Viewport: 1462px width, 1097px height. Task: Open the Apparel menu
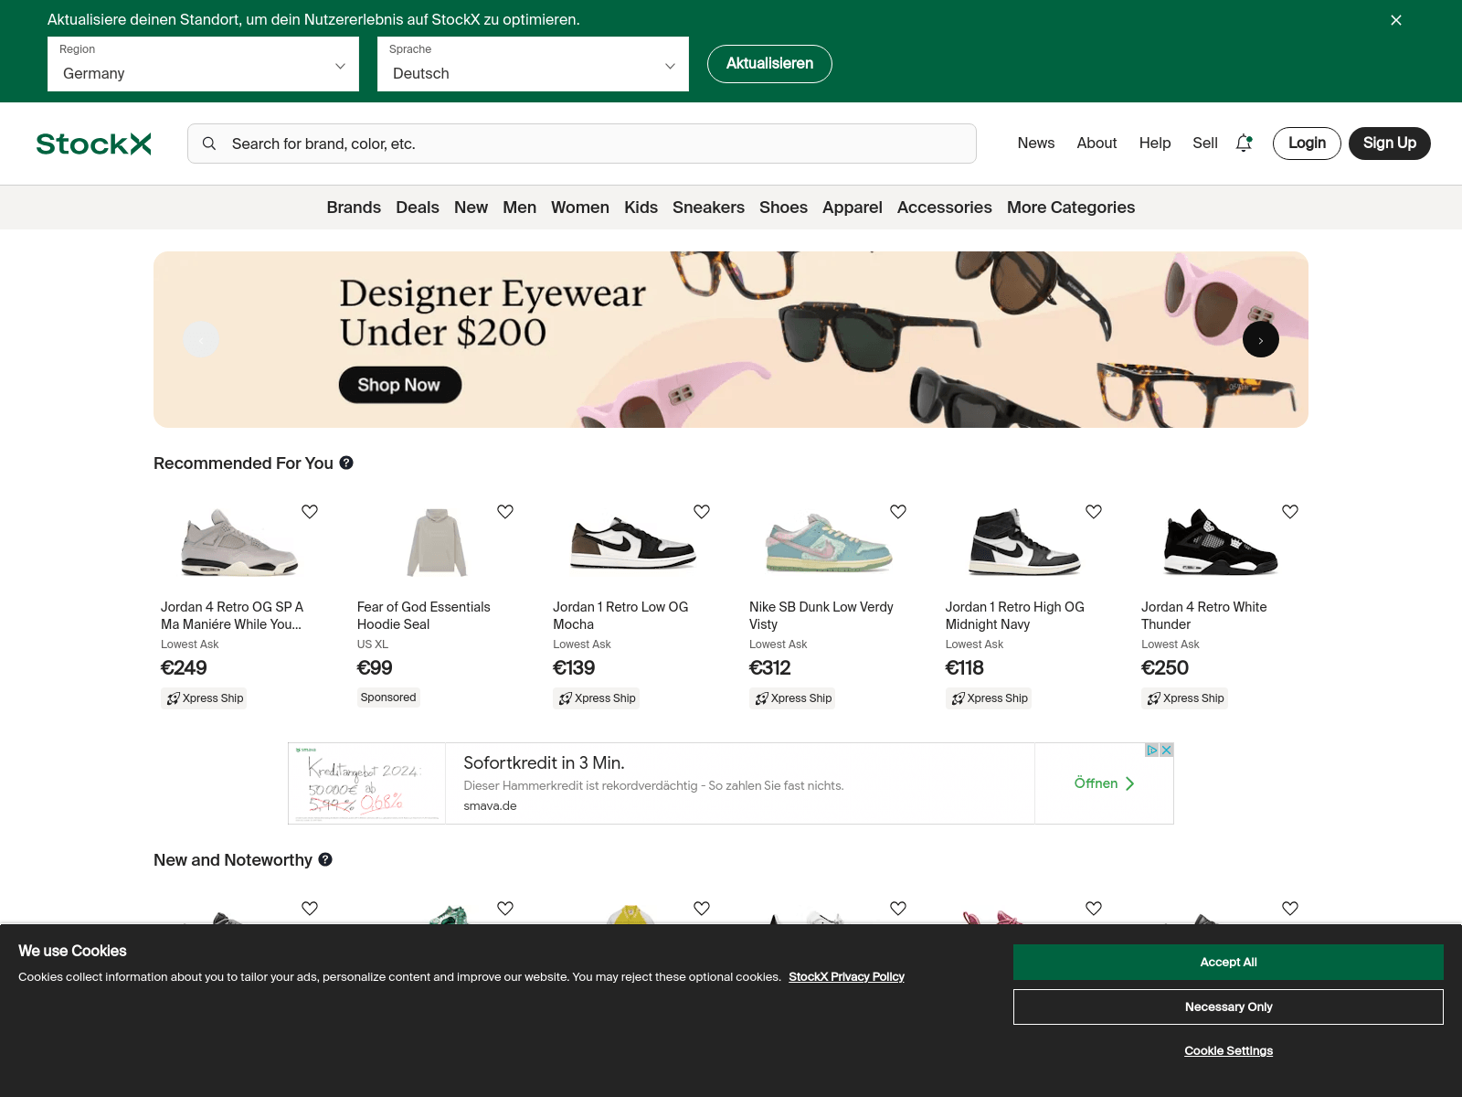tap(853, 208)
